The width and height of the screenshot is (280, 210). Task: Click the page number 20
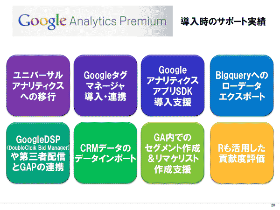coord(273,204)
